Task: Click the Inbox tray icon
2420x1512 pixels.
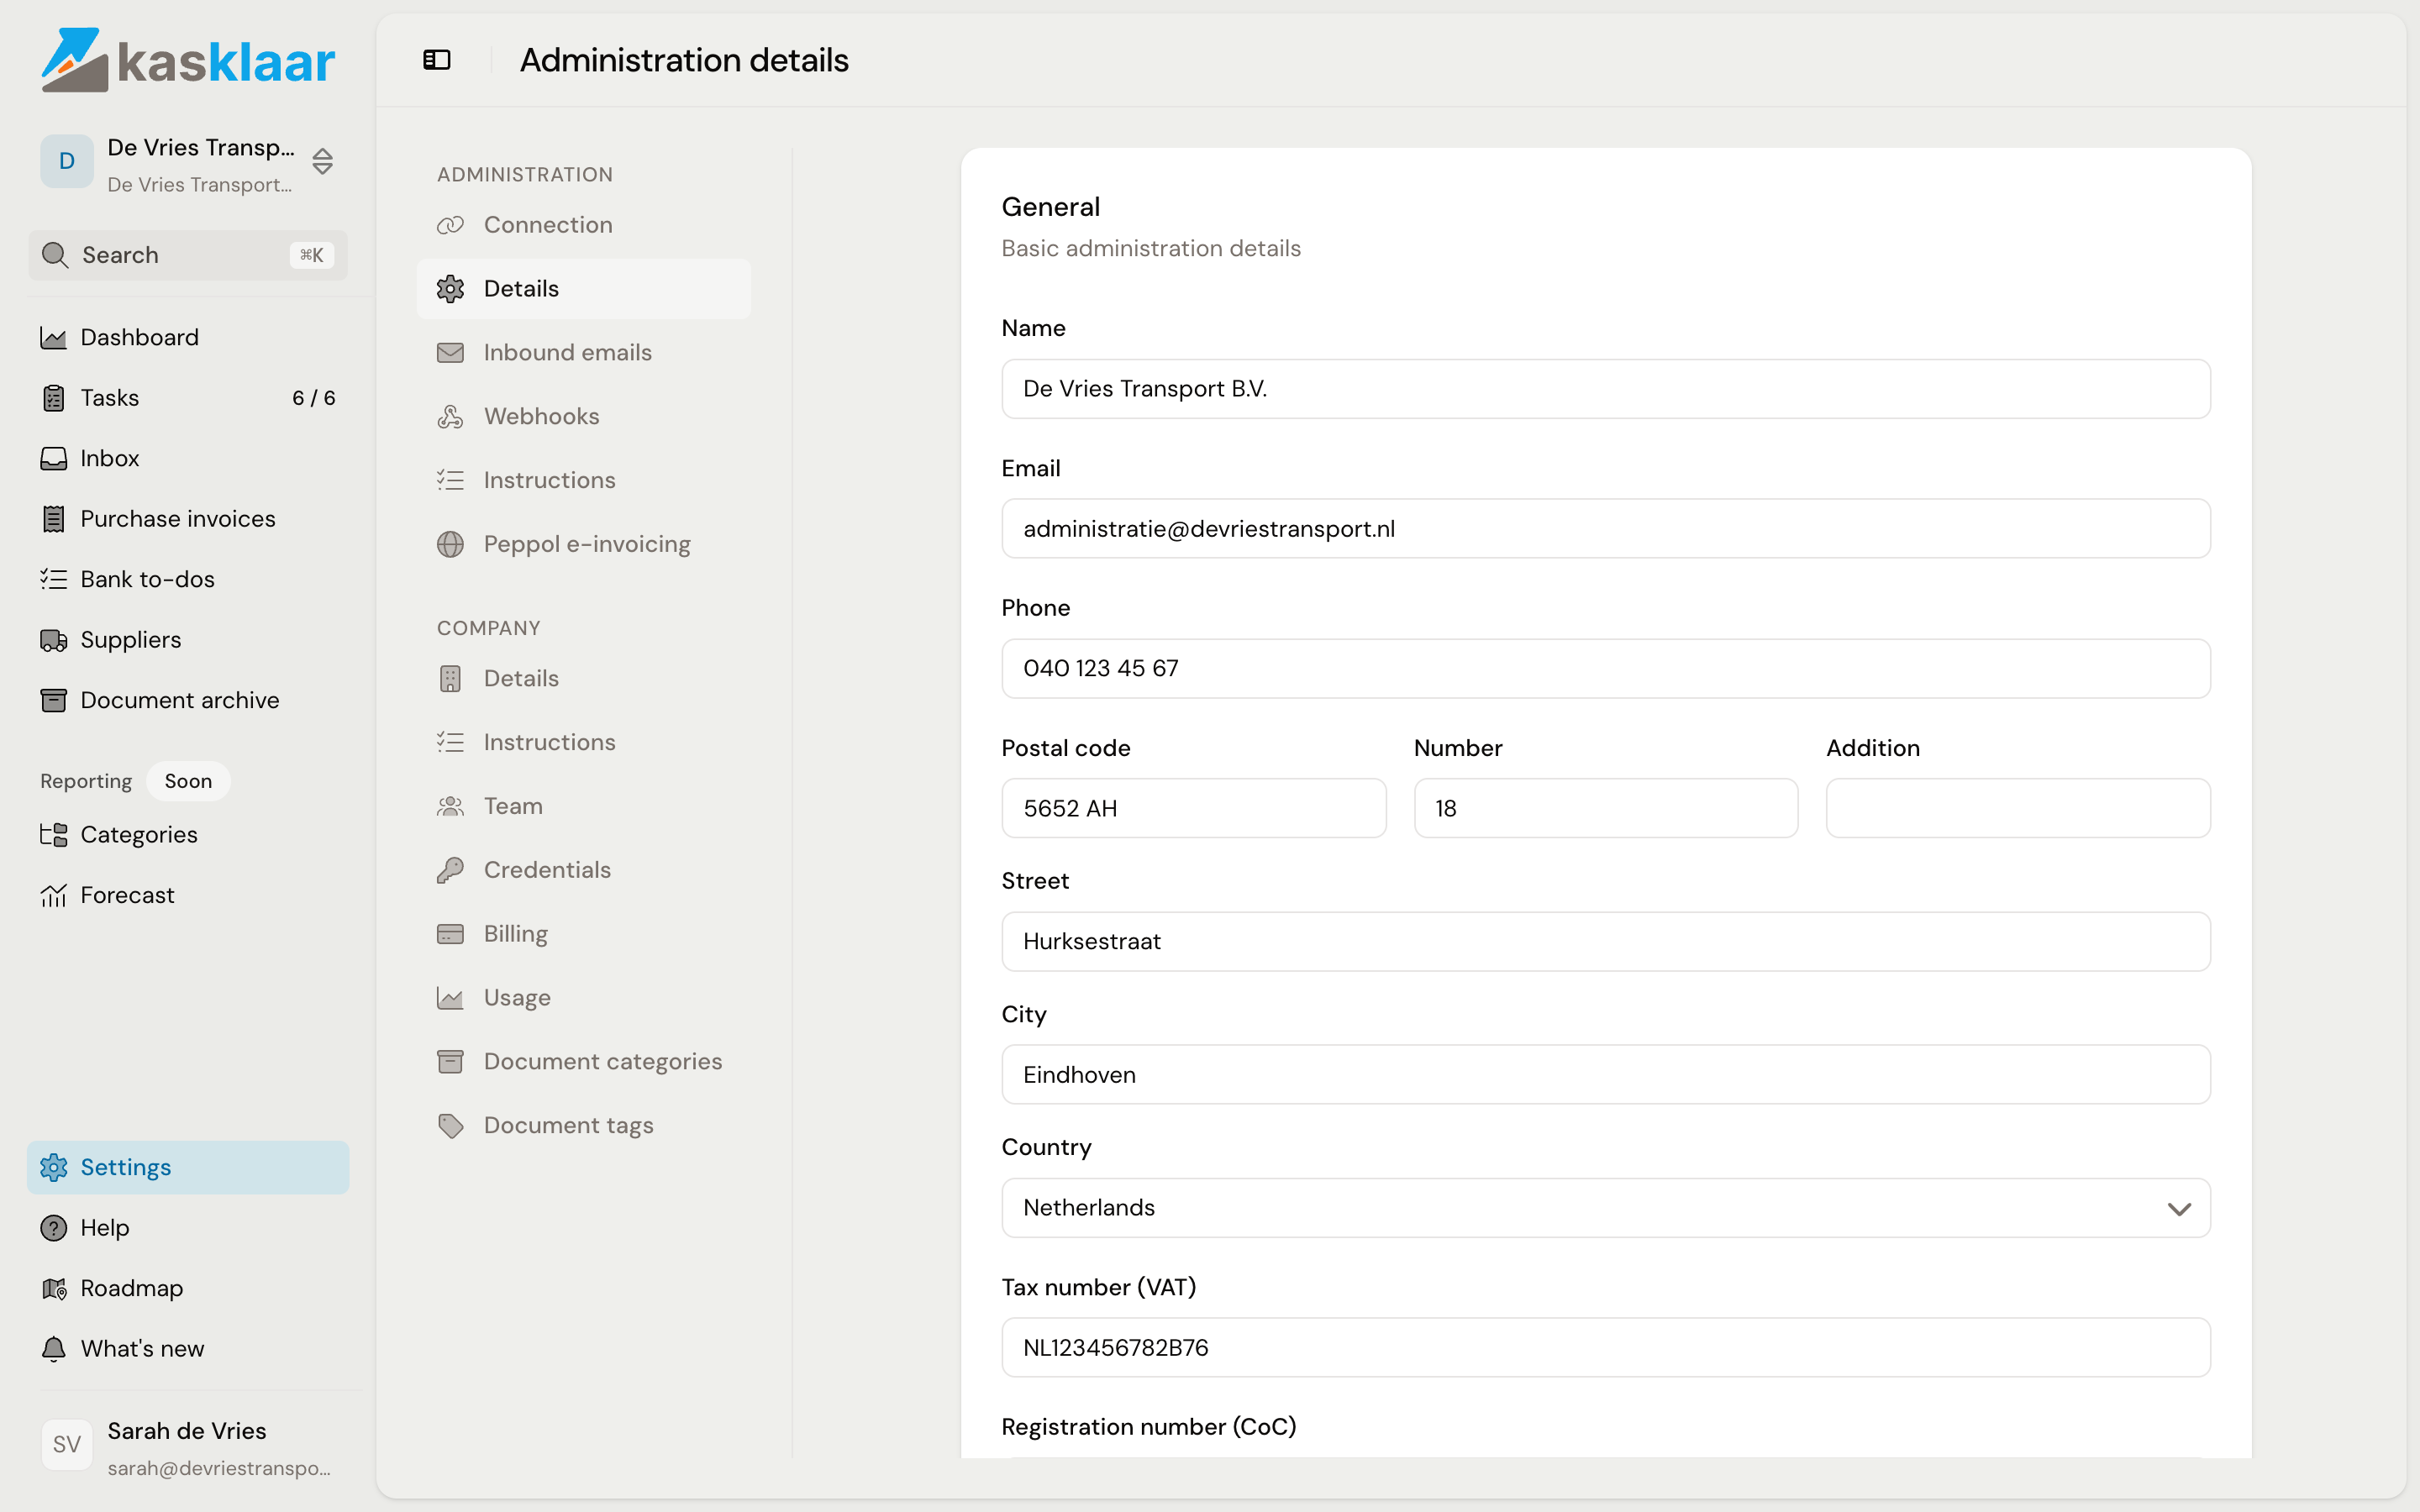Action: tap(53, 458)
